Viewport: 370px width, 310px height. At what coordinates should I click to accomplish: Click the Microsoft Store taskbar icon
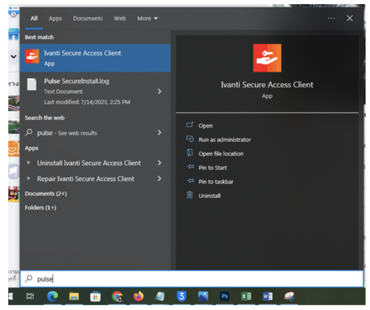click(x=95, y=296)
